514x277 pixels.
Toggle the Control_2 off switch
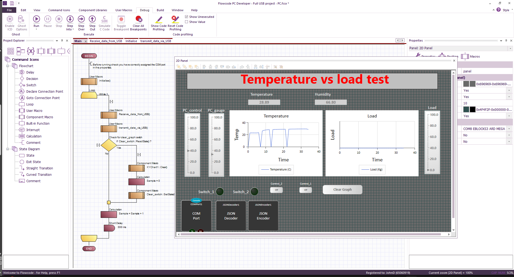click(x=276, y=190)
